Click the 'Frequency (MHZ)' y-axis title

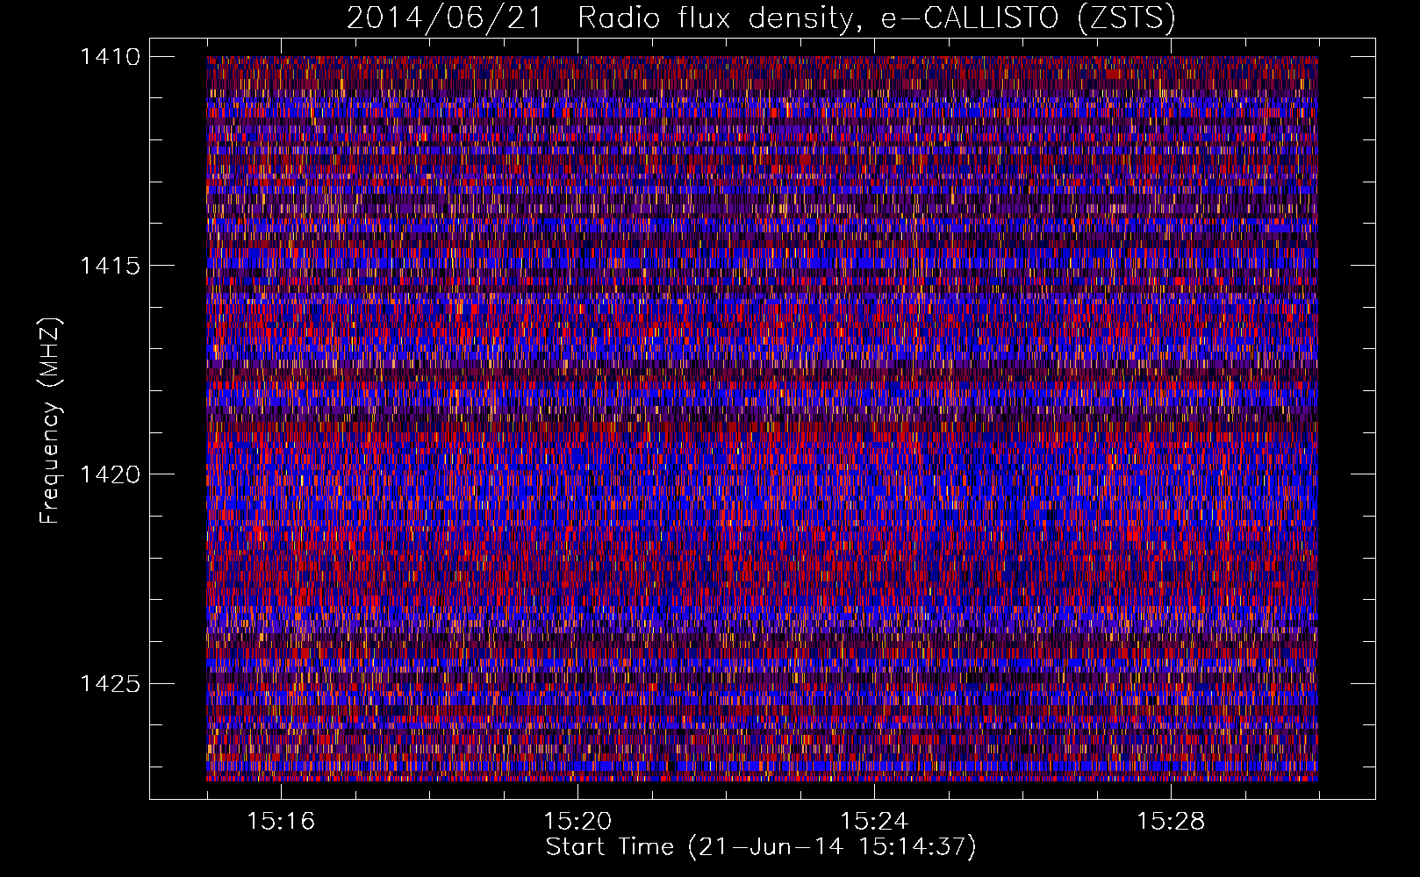(51, 420)
